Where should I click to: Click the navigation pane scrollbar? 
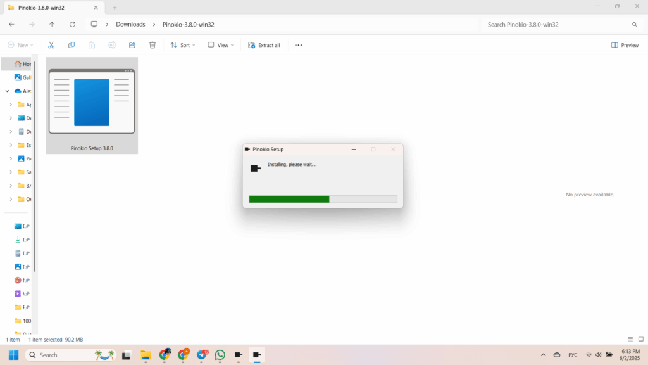(x=35, y=167)
